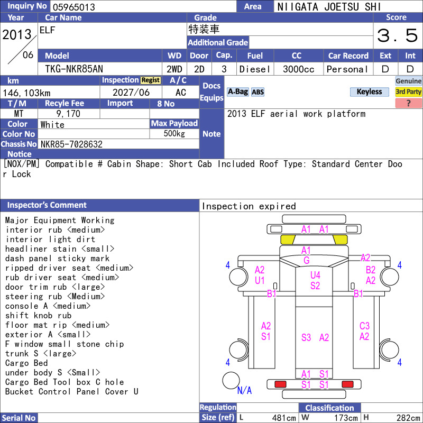Click the Genuine tag

point(408,81)
